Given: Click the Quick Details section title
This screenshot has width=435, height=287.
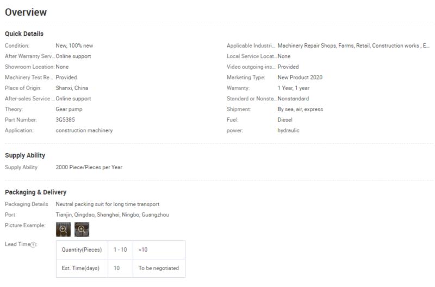Looking at the screenshot, I should pyautogui.click(x=24, y=34).
